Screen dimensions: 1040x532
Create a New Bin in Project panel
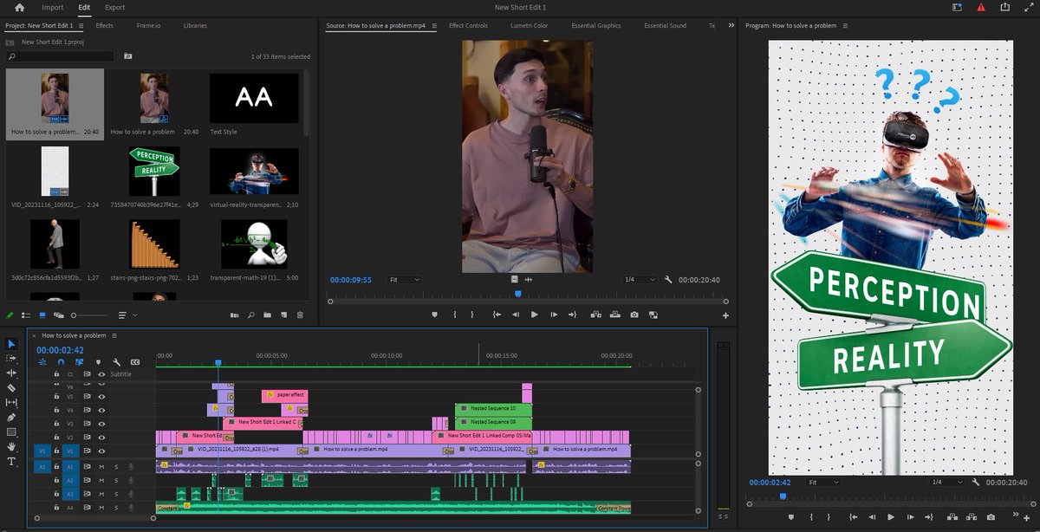268,315
